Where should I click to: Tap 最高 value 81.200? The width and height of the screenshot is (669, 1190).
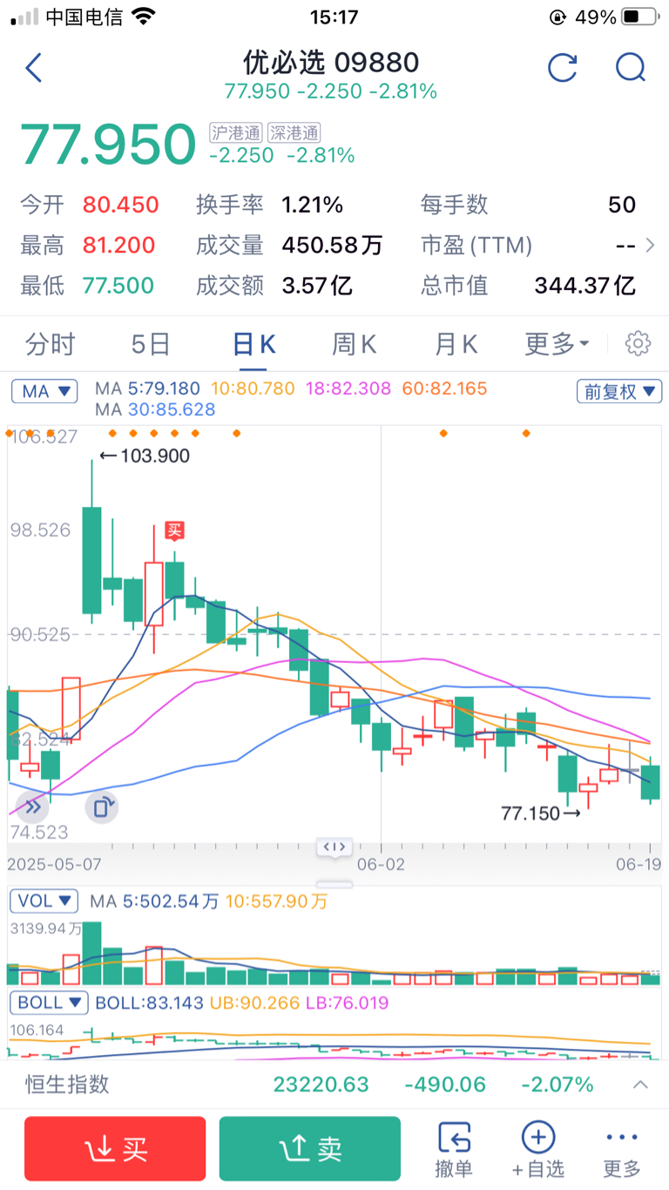pyautogui.click(x=119, y=246)
